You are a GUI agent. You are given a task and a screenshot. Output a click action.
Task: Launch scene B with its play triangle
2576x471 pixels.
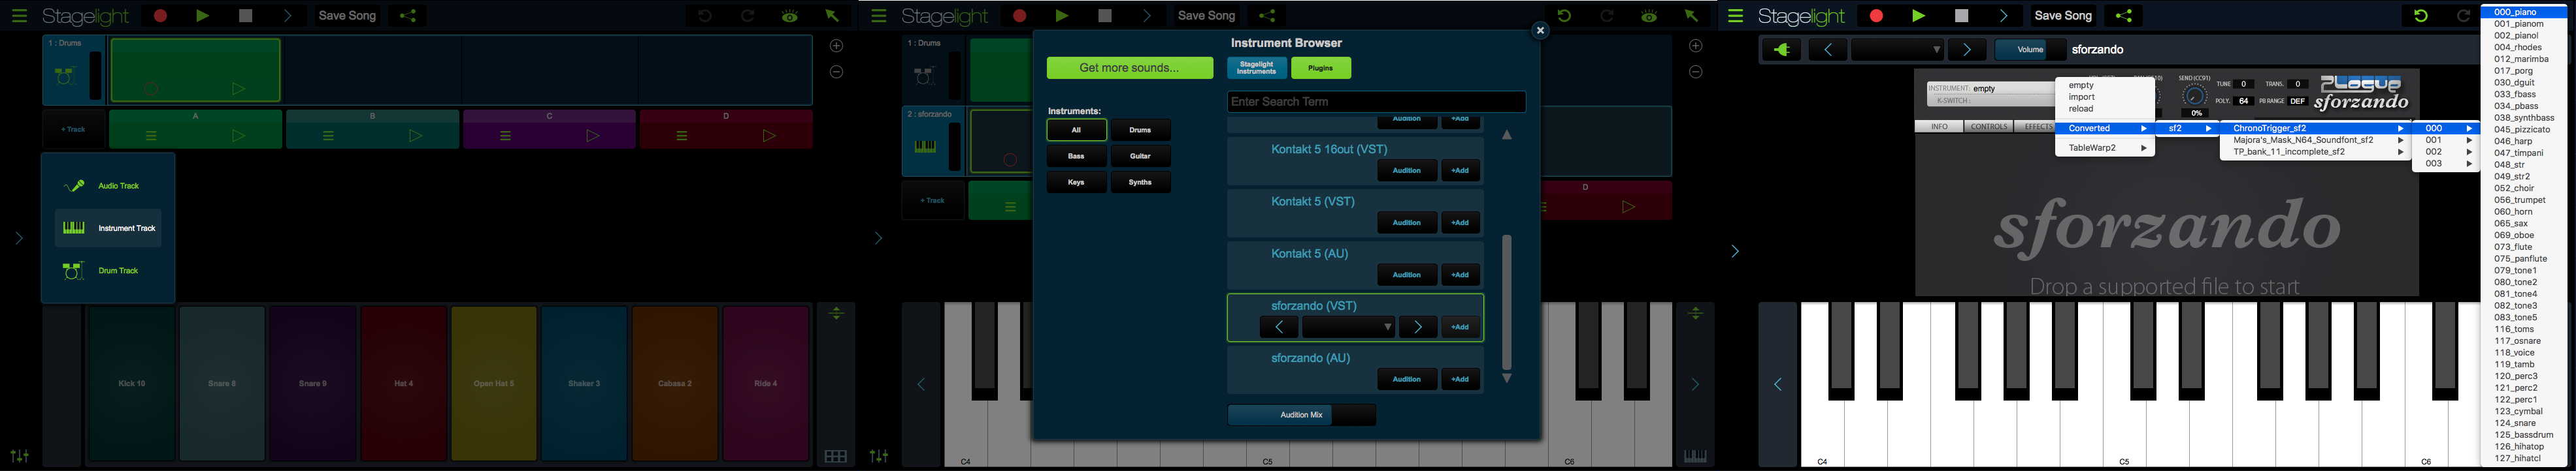[415, 136]
